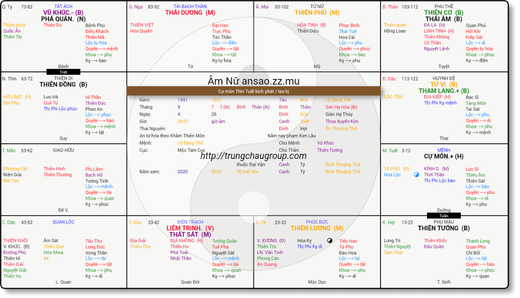
Task: Click the blue birth time 20:01
Action: tap(183, 121)
